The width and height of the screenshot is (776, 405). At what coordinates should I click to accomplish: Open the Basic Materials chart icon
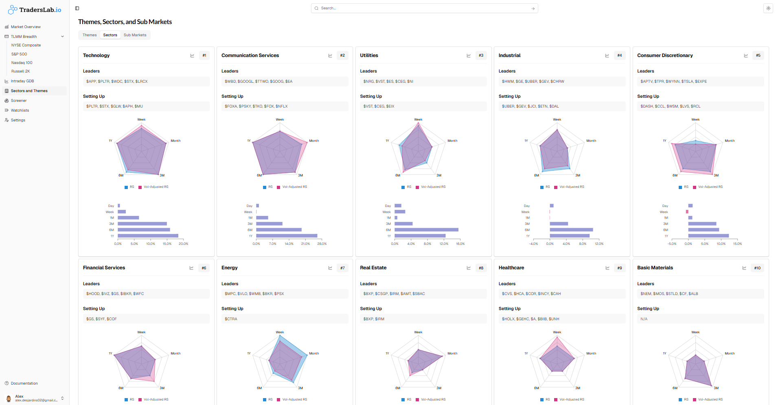[x=744, y=268]
